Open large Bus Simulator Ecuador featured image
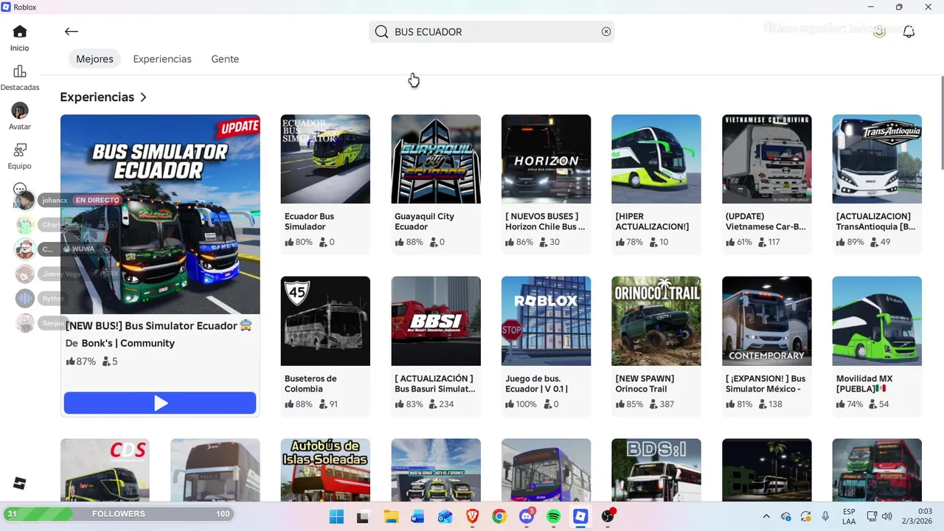The height and width of the screenshot is (531, 944). 160,214
